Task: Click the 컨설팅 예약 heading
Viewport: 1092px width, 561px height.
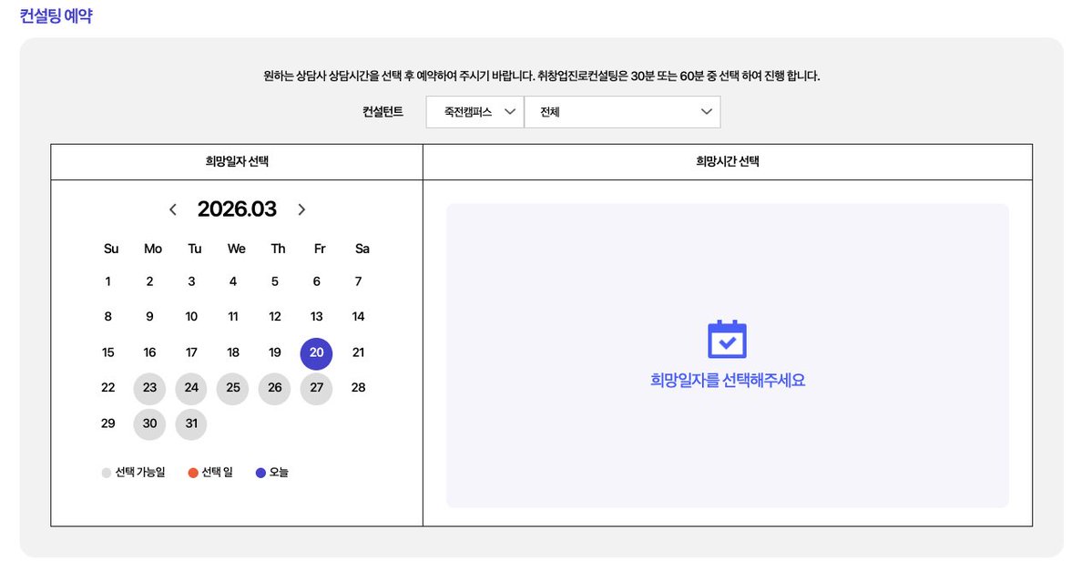Action: [56, 16]
